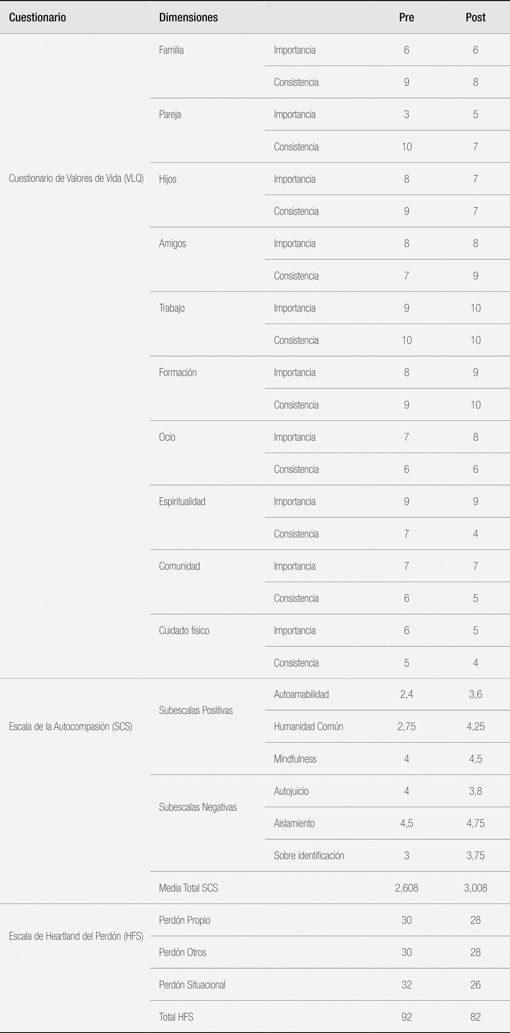Click the Subescalas Negativas cell

point(198,807)
